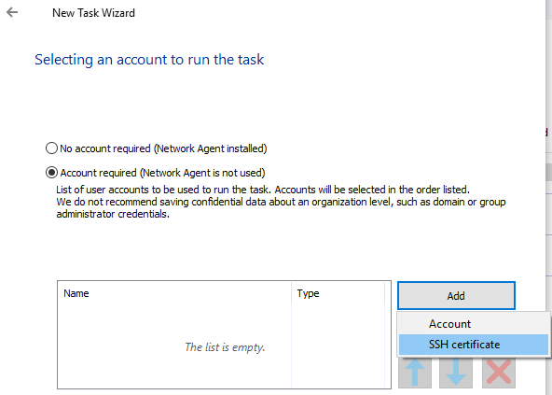
Task: Move account down with blue down arrow
Action: 456,374
